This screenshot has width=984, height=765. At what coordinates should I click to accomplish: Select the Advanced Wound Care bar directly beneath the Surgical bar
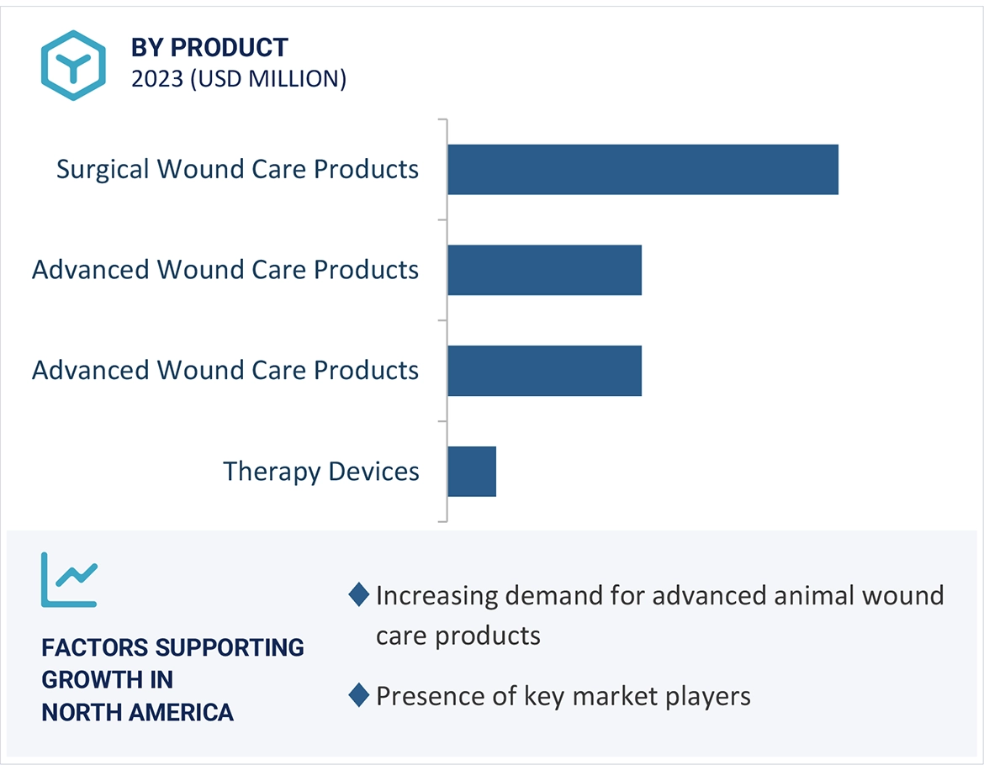click(544, 270)
